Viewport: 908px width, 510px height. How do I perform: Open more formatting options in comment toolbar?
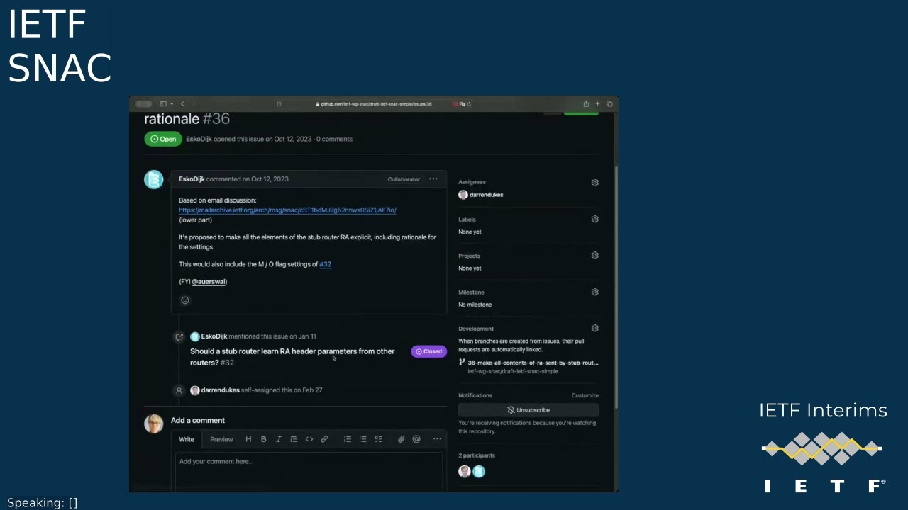click(x=437, y=439)
